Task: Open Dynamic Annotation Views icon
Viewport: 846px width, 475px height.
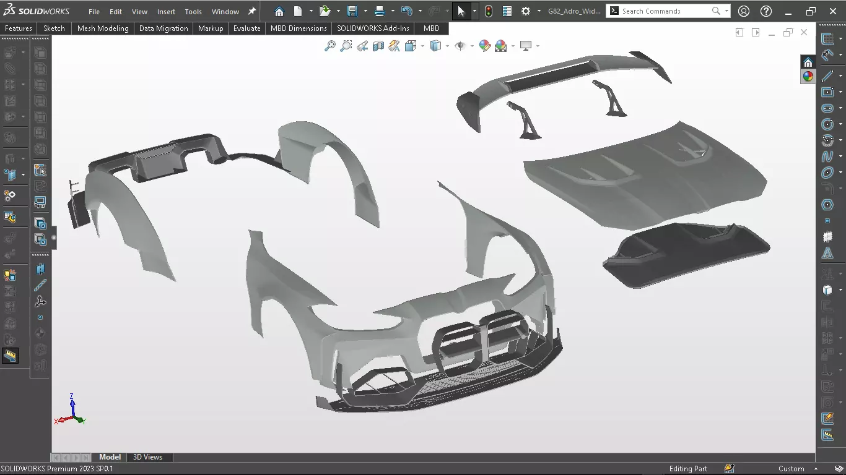Action: 395,46
